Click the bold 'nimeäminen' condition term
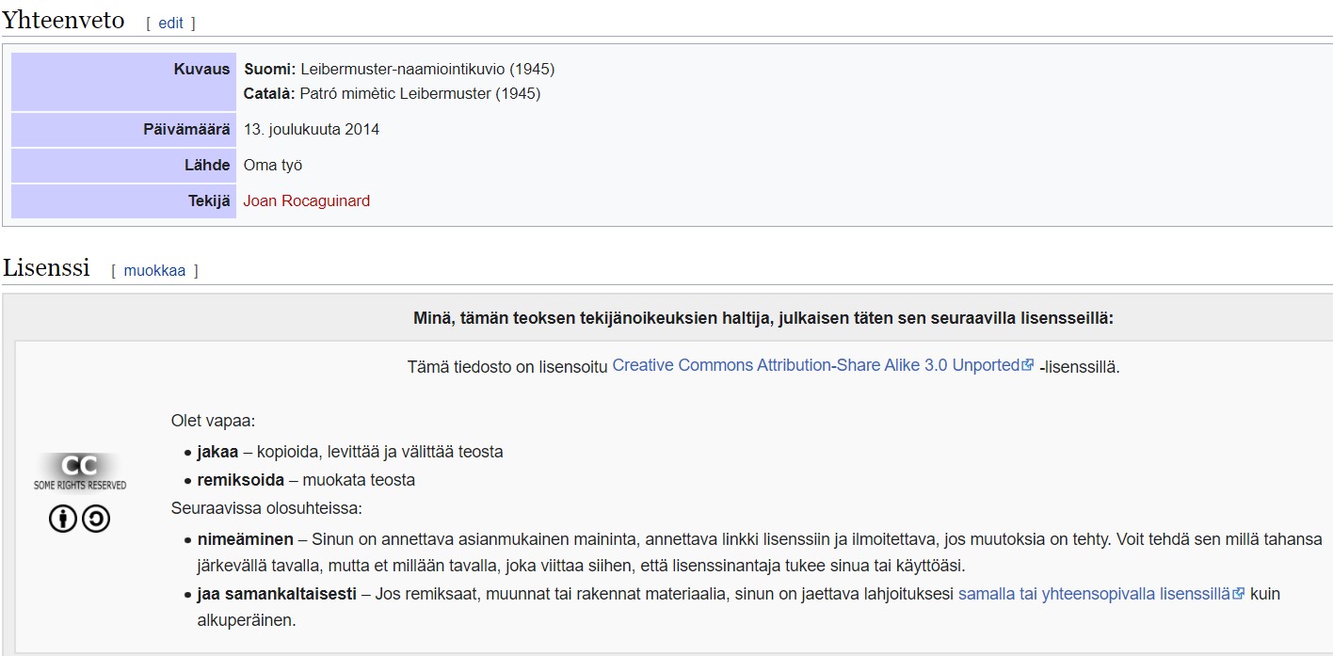The height and width of the screenshot is (656, 1333). click(245, 539)
